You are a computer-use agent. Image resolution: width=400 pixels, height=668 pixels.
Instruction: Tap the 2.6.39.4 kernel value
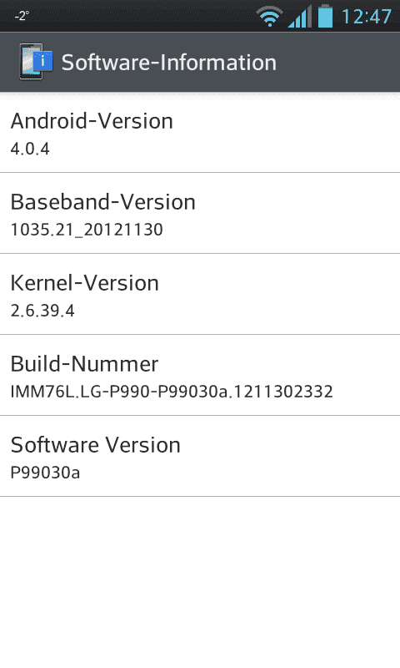coord(42,311)
